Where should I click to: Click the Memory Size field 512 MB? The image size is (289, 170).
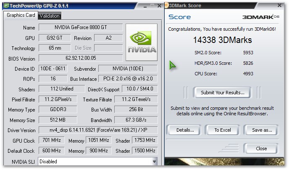pyautogui.click(x=58, y=120)
